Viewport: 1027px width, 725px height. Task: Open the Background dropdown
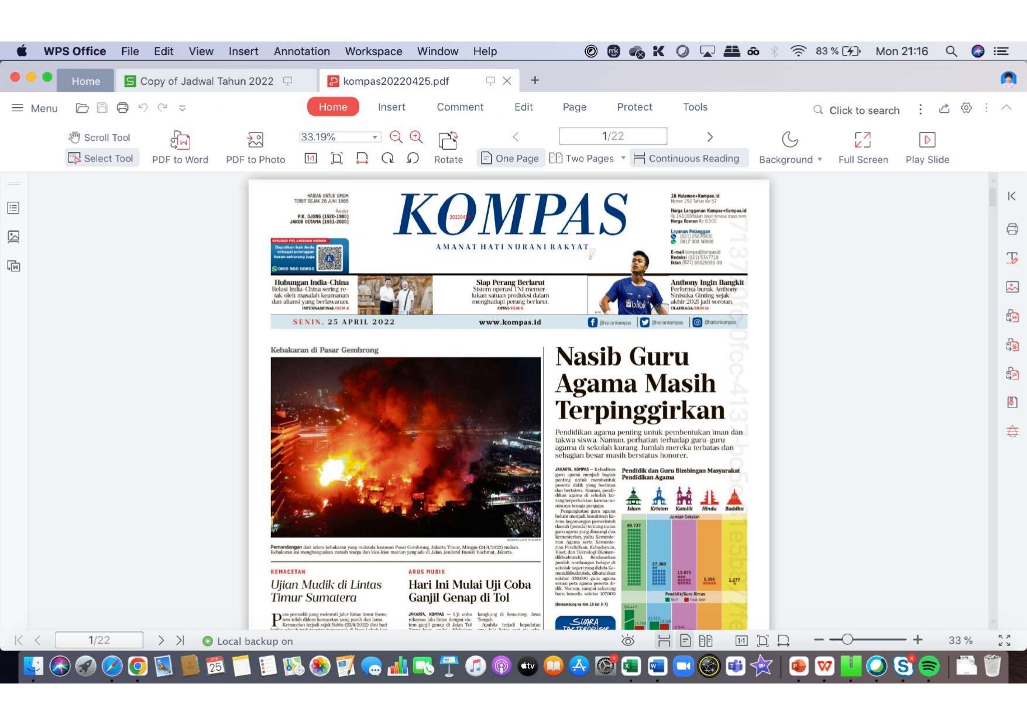coord(790,147)
